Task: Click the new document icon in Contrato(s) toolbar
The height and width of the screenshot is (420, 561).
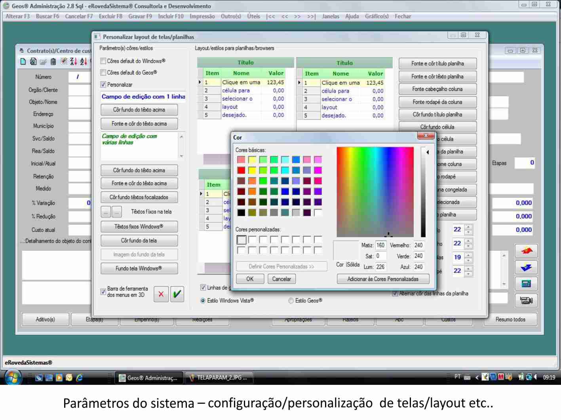Action: (x=23, y=62)
